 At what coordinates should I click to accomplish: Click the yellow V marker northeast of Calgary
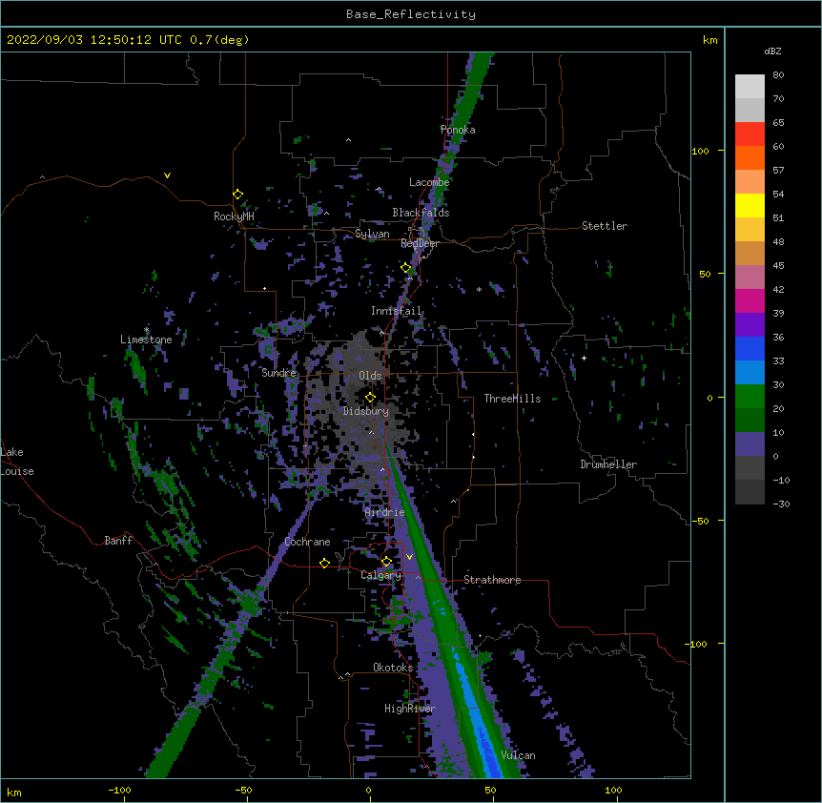pyautogui.click(x=409, y=557)
